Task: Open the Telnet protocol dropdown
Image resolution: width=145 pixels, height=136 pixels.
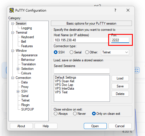Action: [115, 52]
